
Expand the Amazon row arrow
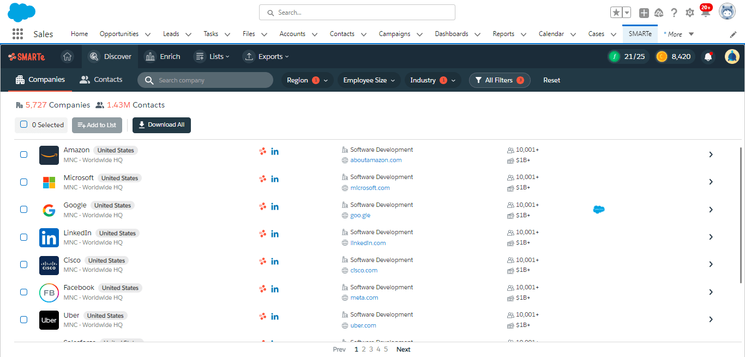pyautogui.click(x=711, y=154)
